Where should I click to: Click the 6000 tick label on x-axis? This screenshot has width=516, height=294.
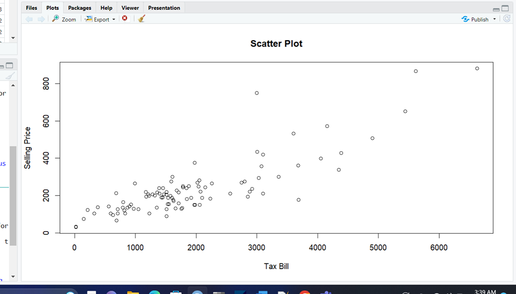click(439, 247)
